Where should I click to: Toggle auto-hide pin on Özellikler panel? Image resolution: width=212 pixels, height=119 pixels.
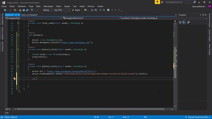click(x=203, y=15)
